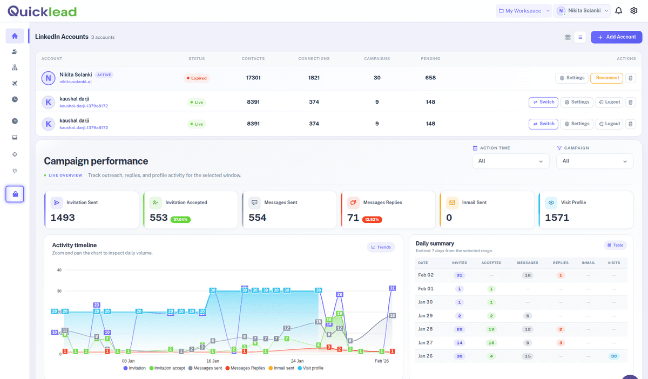Screen dimensions: 648x379
Task: Click the Trends button on Activity timeline
Action: point(381,247)
